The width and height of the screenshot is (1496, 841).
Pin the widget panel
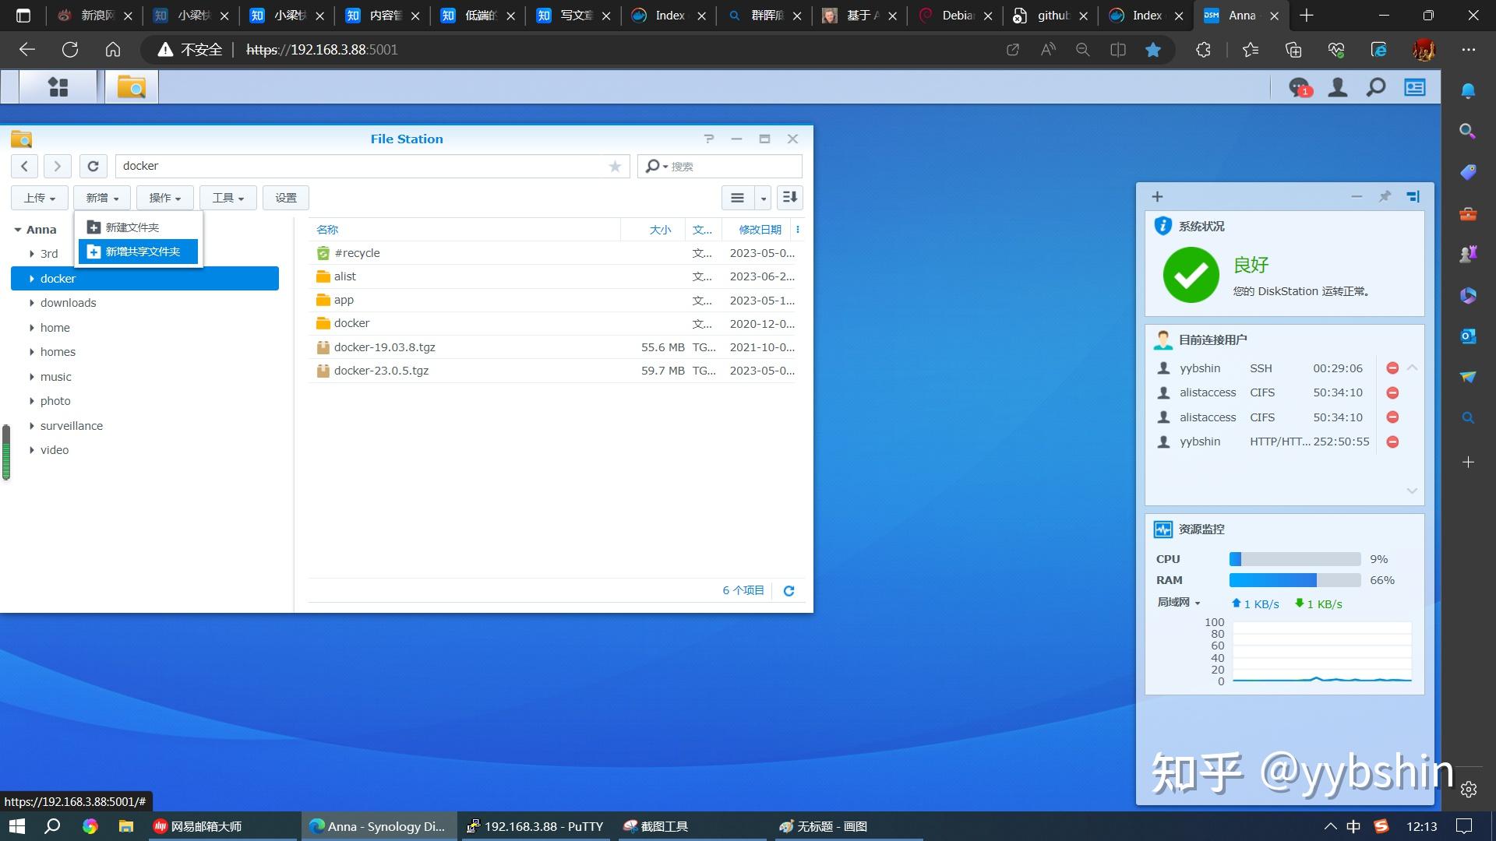click(1385, 196)
